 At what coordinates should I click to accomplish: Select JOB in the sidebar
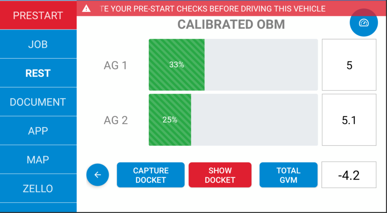[38, 44]
